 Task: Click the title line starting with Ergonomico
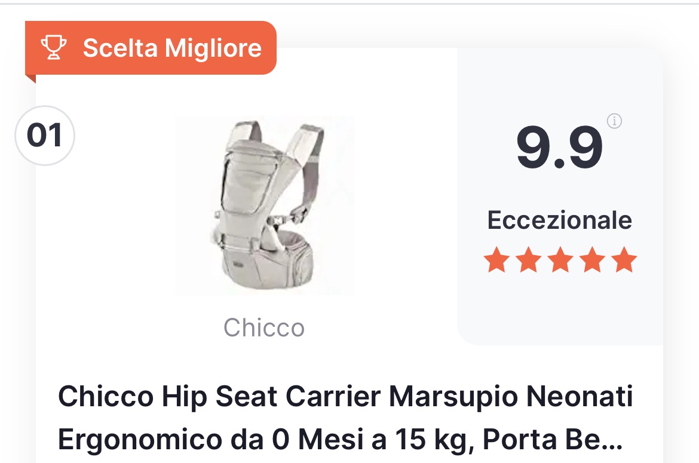(340, 439)
